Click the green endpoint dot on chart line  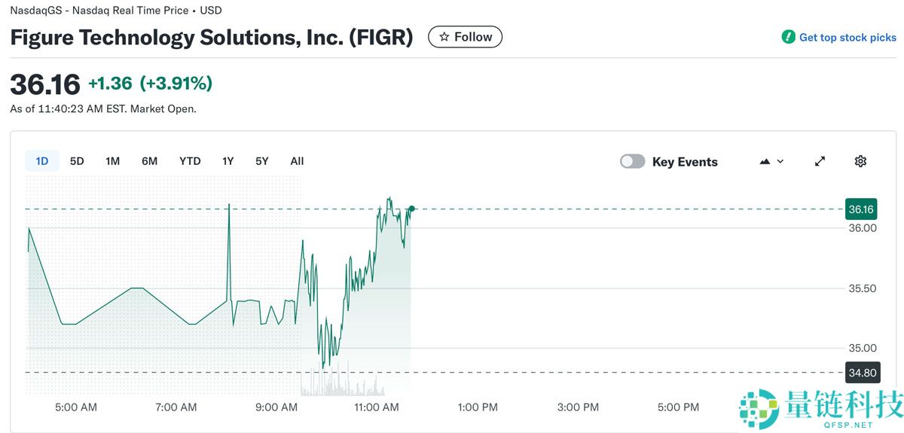[411, 209]
